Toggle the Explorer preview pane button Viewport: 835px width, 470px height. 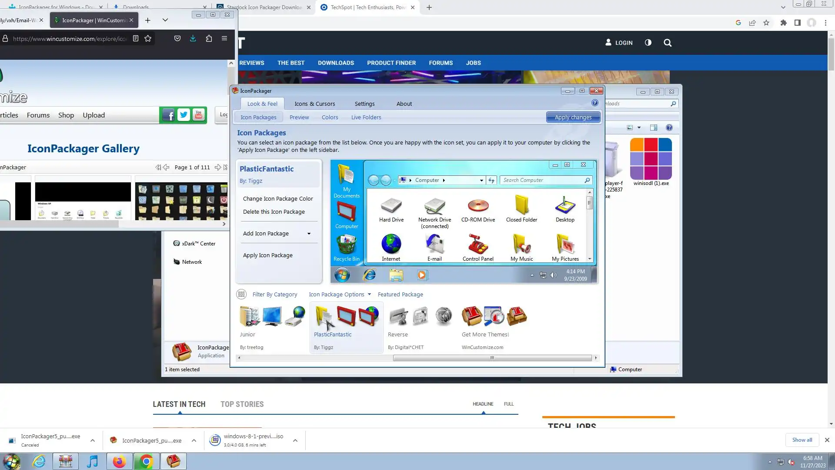[653, 128]
